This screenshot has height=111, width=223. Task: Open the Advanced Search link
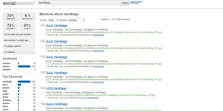(137, 2)
